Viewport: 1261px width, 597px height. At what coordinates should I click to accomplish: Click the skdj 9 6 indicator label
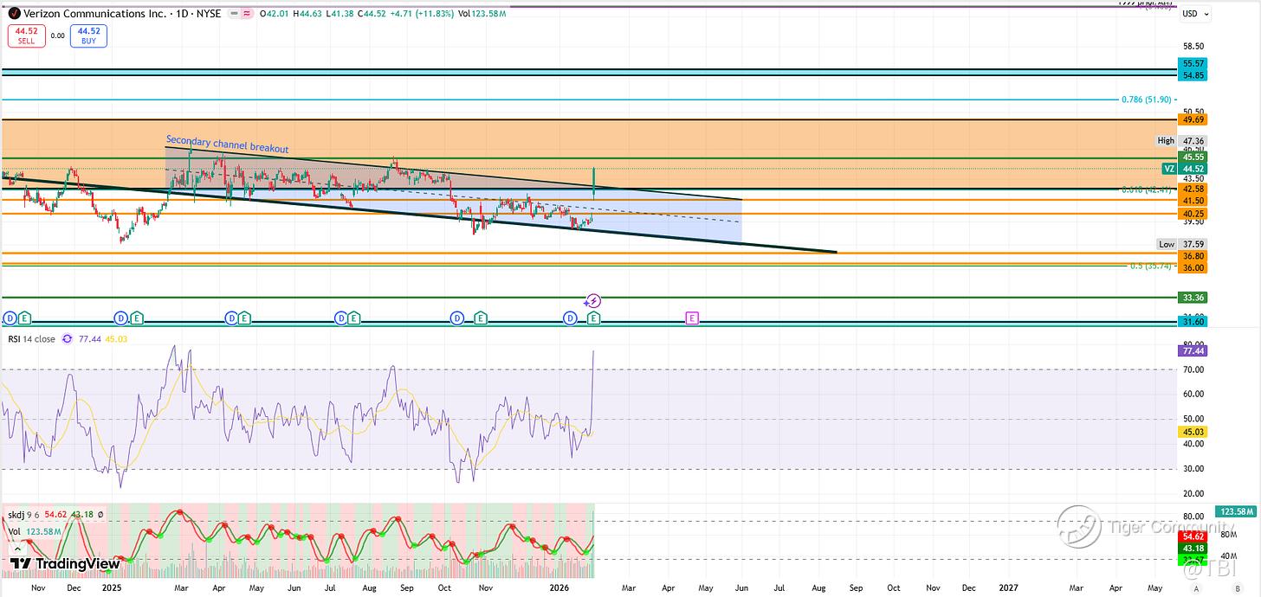point(23,516)
